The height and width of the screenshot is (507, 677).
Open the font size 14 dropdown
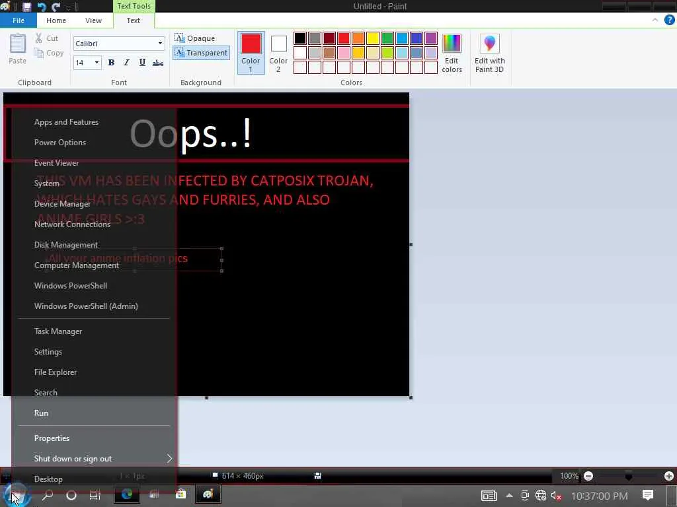97,63
